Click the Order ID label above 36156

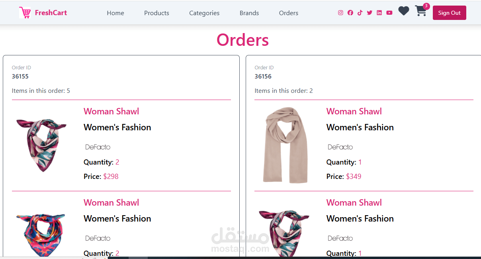click(x=264, y=68)
